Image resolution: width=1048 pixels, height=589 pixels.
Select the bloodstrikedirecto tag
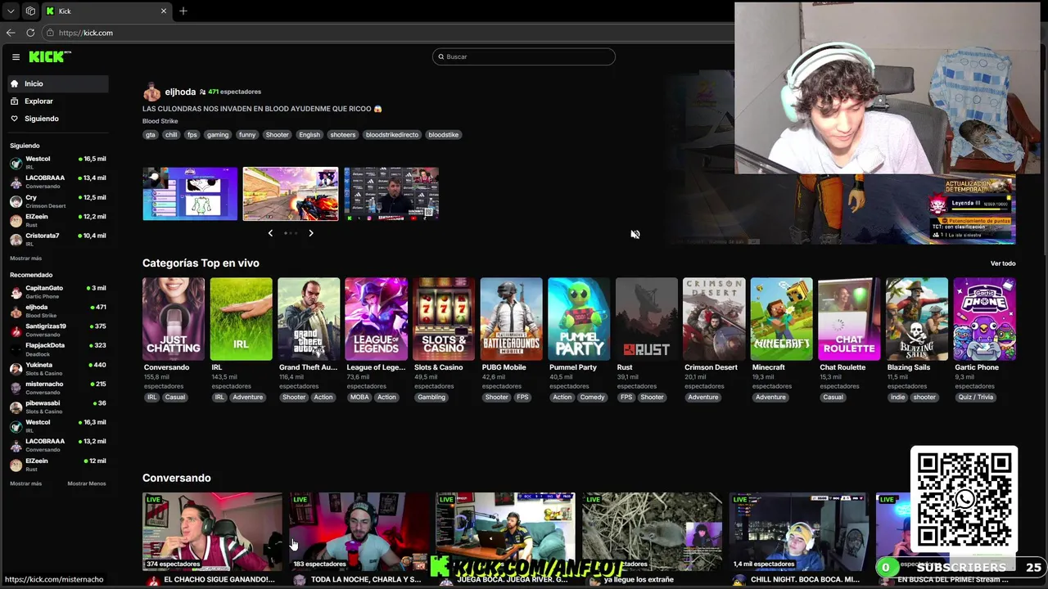392,135
